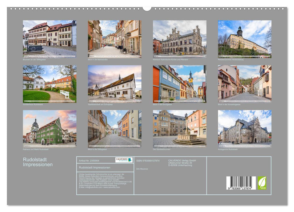This screenshot has width=294, height=212.
Task: Open the Schillerhaus Rudolstadt photo
Action: pyautogui.click(x=49, y=84)
